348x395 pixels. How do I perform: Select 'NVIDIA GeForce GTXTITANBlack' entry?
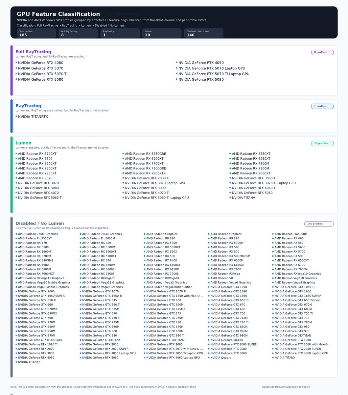tap(39, 340)
